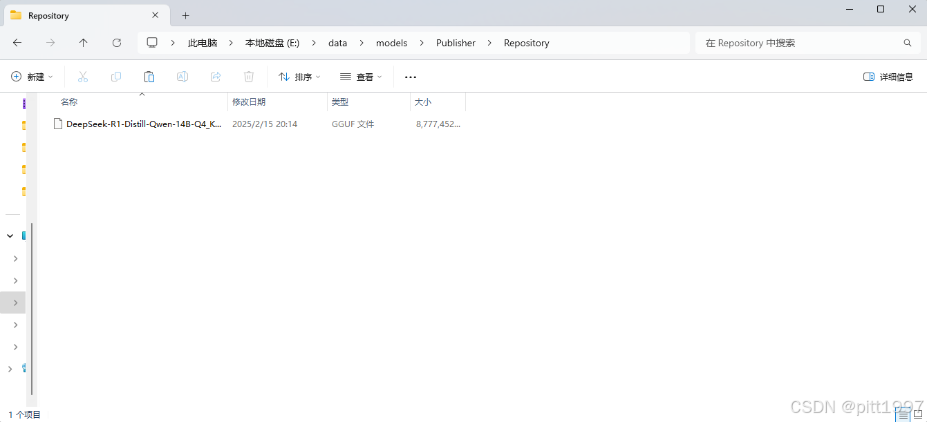Screen dimensions: 927x422
Task: Open the 新建 (New) dropdown
Action: (x=32, y=77)
